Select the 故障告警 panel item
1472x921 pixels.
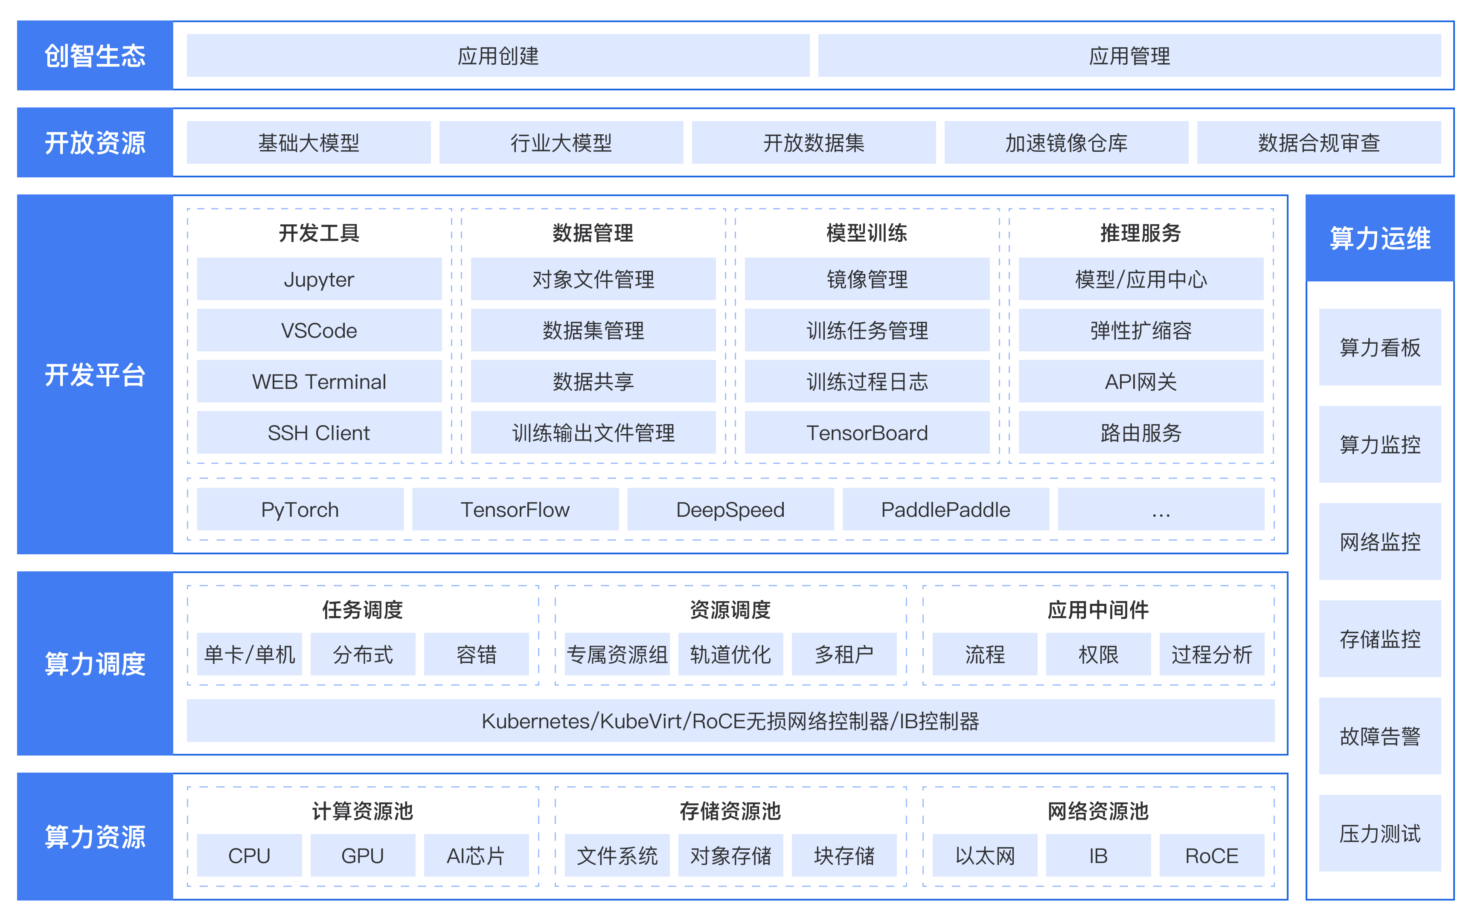[x=1379, y=736]
